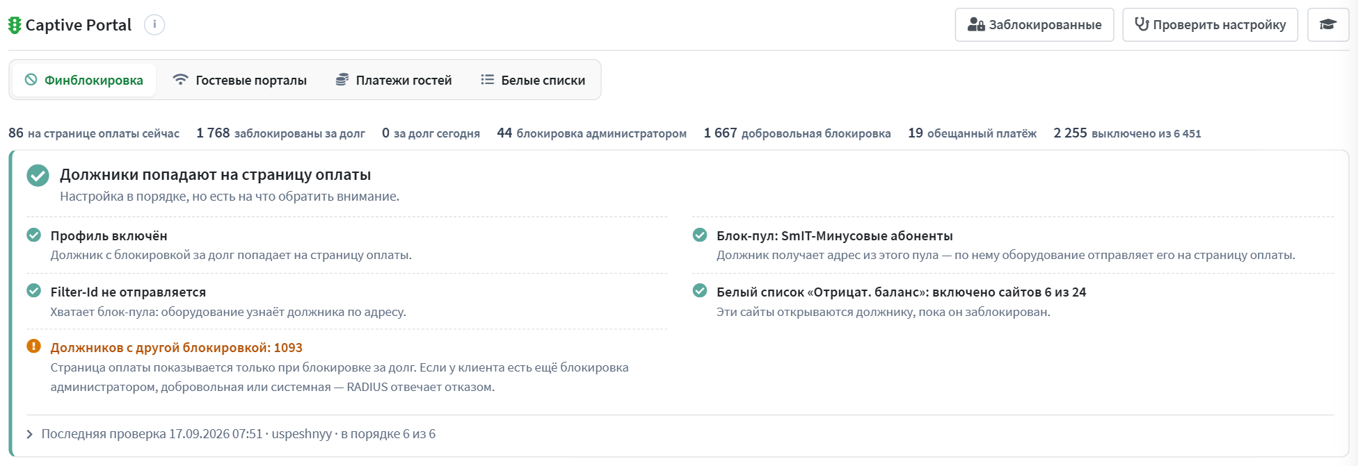The height and width of the screenshot is (466, 1358).
Task: Select the Белые списки tab
Action: tap(533, 80)
